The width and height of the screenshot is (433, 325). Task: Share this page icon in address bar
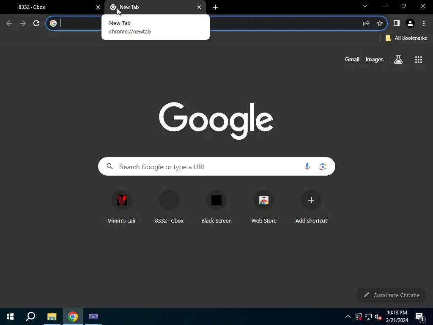(x=366, y=23)
